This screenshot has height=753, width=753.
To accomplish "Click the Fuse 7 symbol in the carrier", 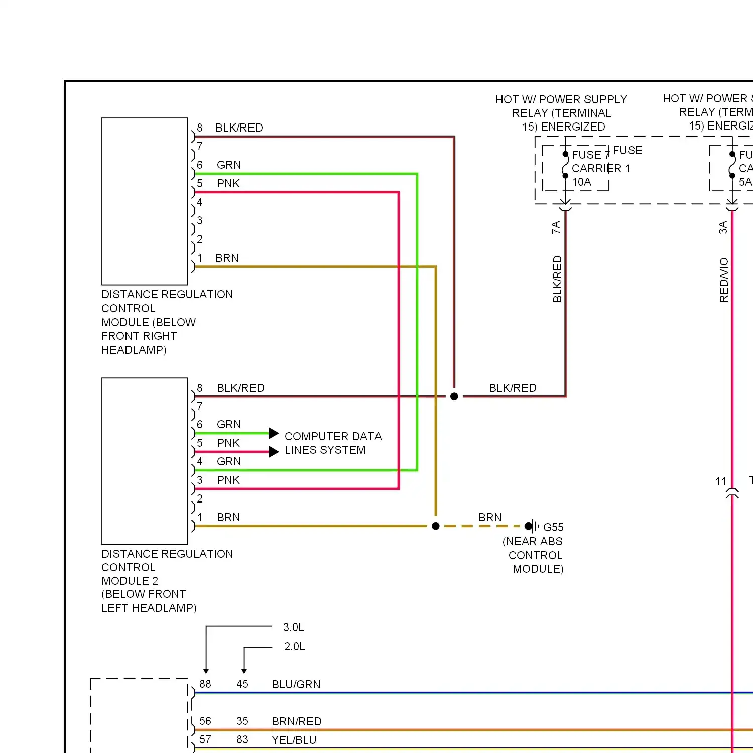I will point(565,165).
